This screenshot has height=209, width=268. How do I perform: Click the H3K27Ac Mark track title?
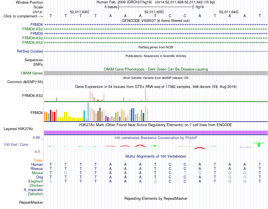[x=156, y=125]
